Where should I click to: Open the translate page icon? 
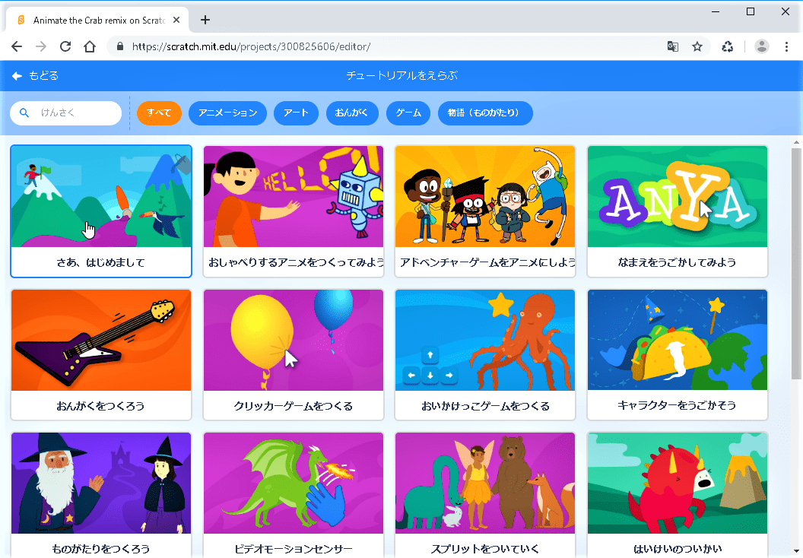(x=673, y=46)
